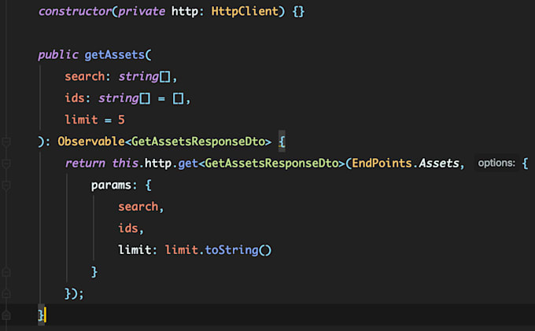Click 'limit' in the 'limit = 5' parameter
Image resolution: width=535 pixels, height=331 pixels.
(81, 120)
